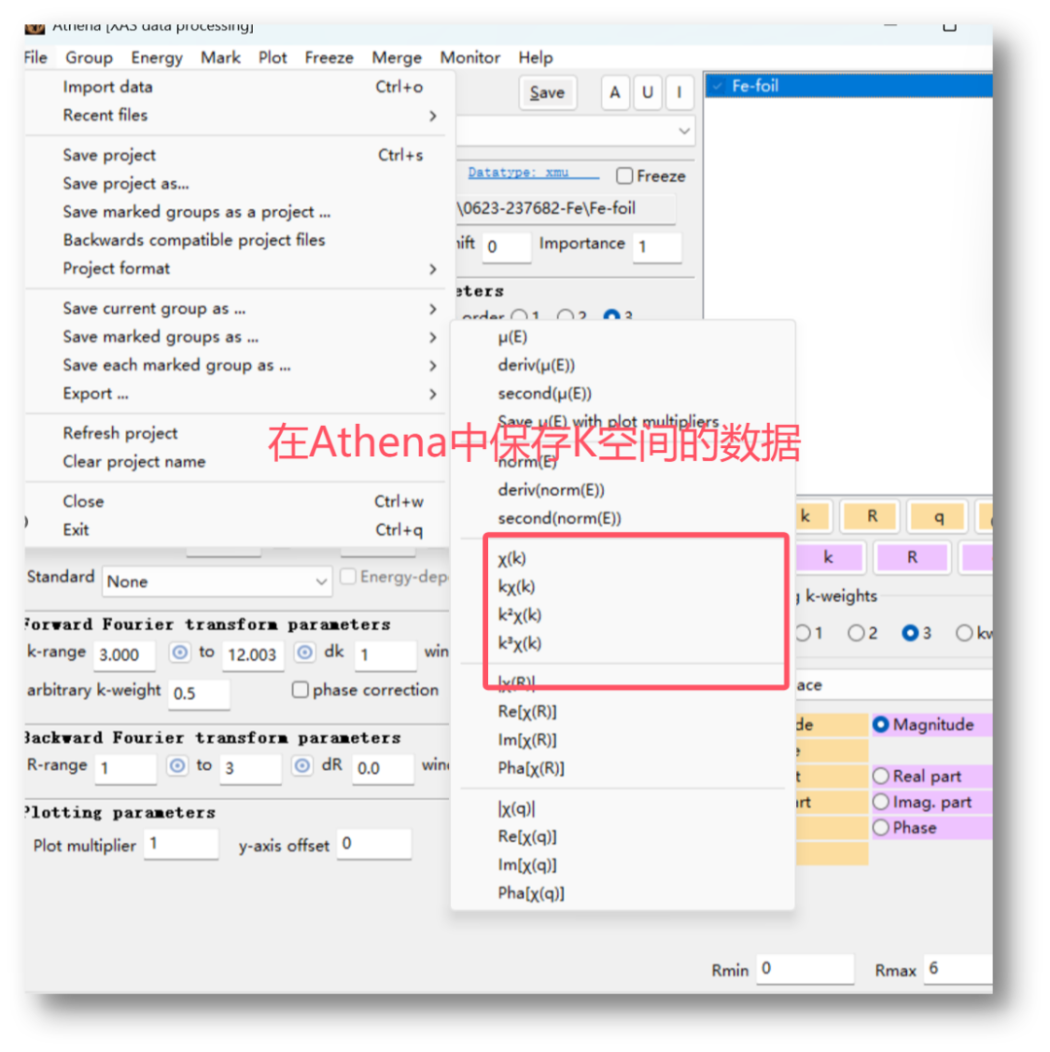Select the Fe-foil group in list
Screen dimensions: 1050x1052
849,86
